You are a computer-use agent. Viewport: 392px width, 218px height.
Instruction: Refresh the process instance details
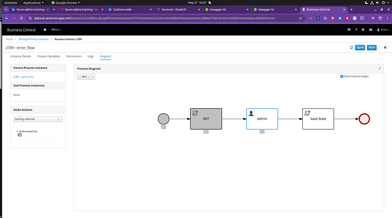pyautogui.click(x=351, y=48)
